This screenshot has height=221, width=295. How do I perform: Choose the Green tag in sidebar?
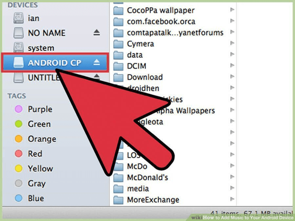(39, 124)
